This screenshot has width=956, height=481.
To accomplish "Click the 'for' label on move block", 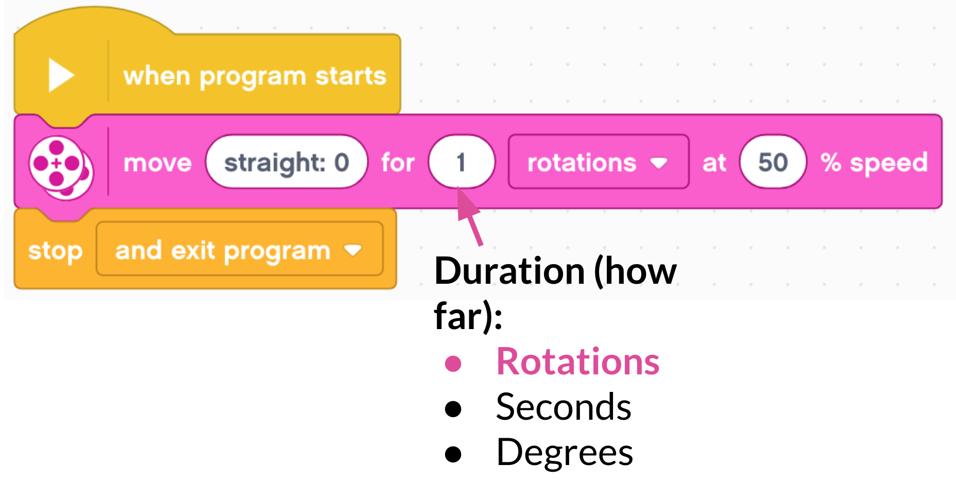I will (x=398, y=163).
